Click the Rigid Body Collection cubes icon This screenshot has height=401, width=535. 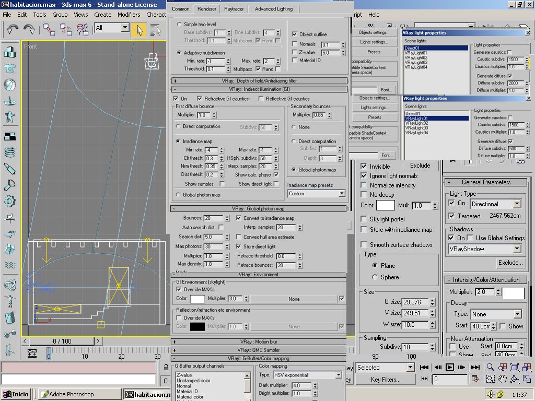point(9,52)
